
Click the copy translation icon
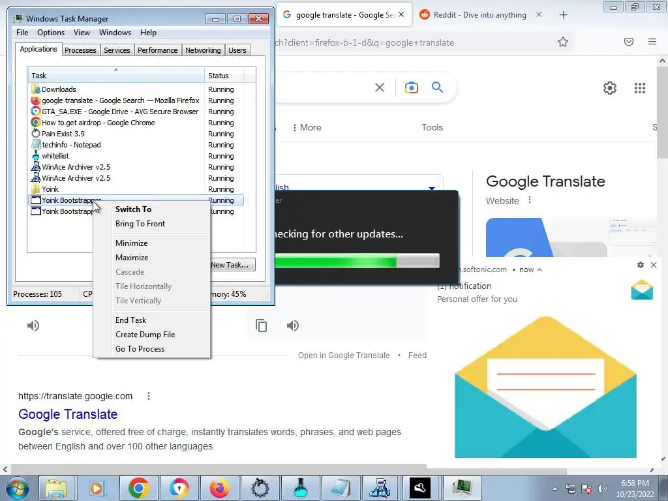(x=261, y=326)
